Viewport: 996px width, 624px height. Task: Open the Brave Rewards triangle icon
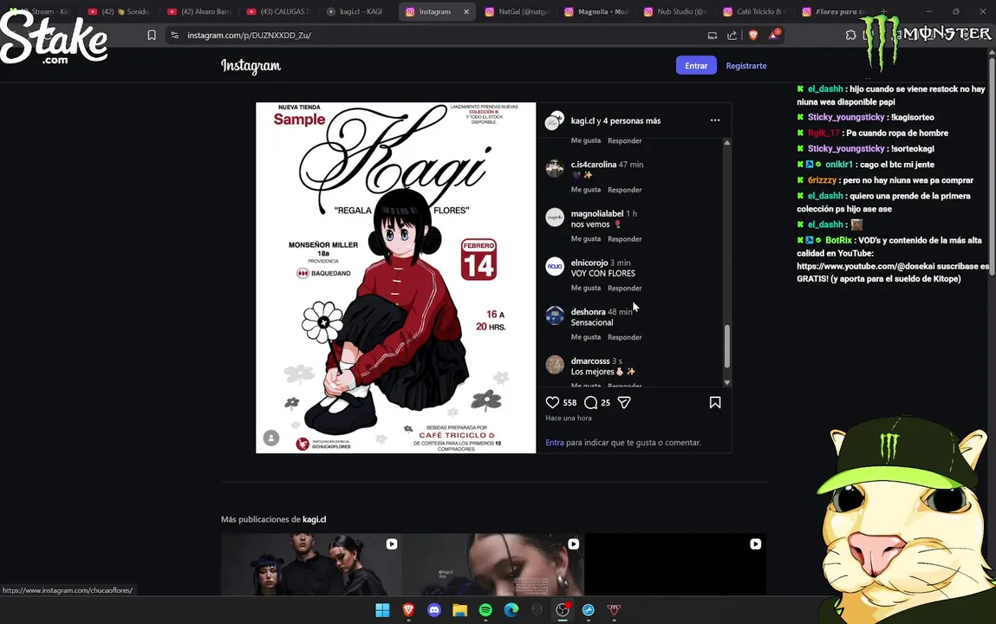click(774, 36)
